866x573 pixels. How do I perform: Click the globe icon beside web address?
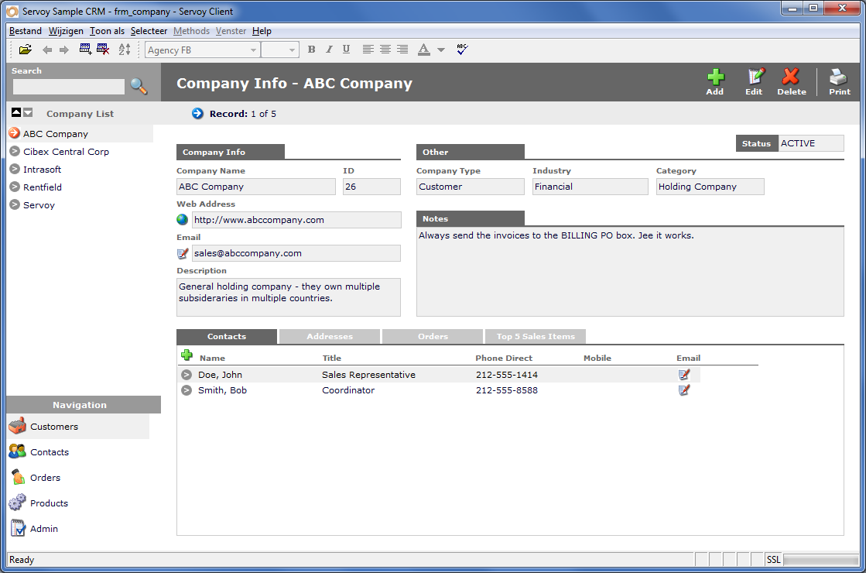point(183,219)
